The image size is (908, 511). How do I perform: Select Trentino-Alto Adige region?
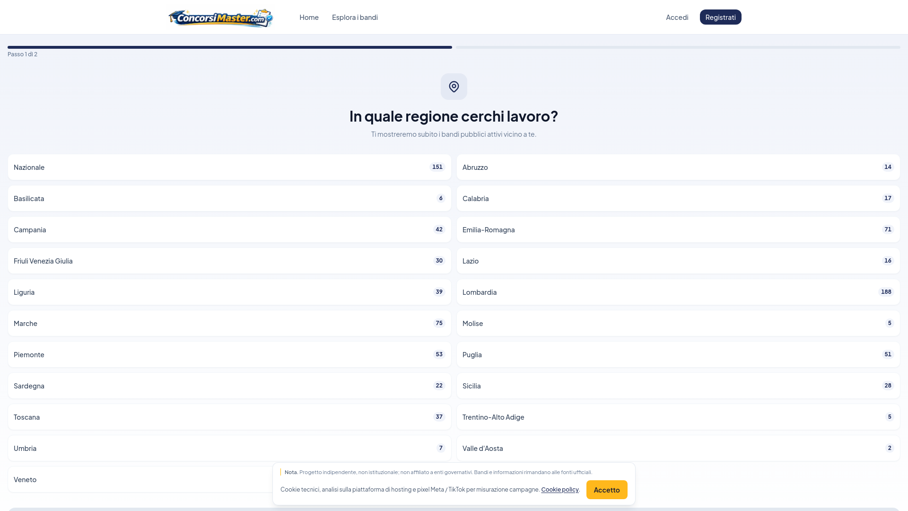click(678, 417)
